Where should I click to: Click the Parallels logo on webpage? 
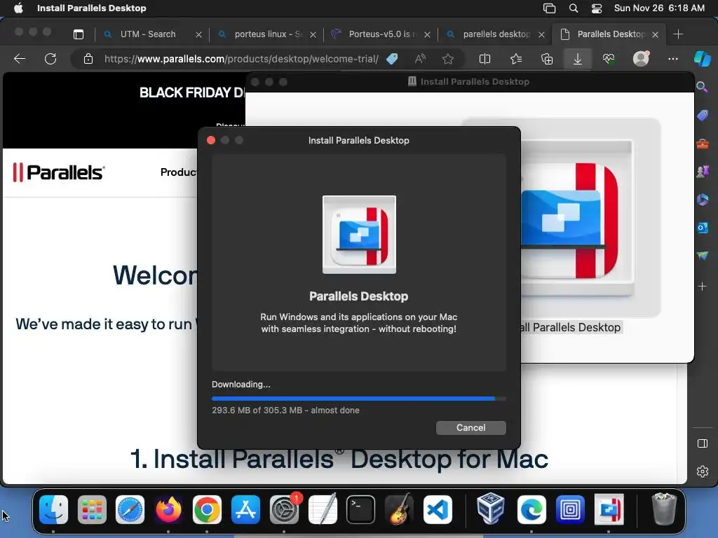[59, 172]
